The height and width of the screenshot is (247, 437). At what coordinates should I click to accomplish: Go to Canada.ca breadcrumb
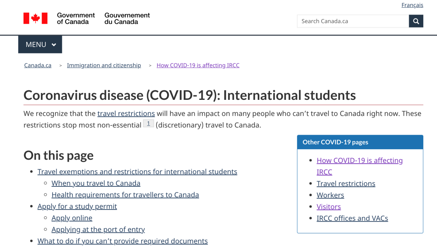click(x=38, y=65)
